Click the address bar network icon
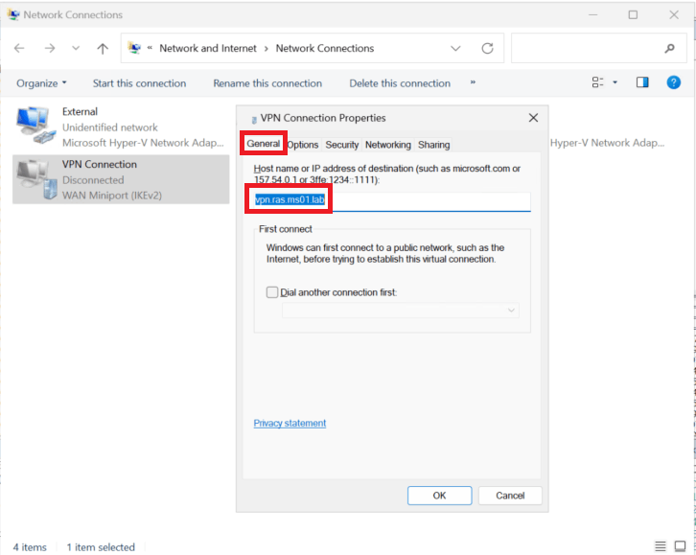696x555 pixels. 134,48
